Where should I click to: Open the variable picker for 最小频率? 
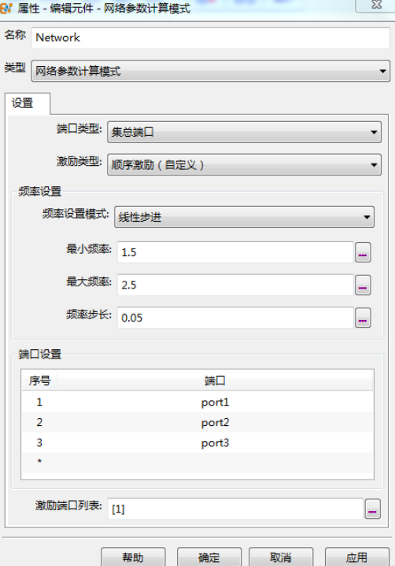point(363,252)
